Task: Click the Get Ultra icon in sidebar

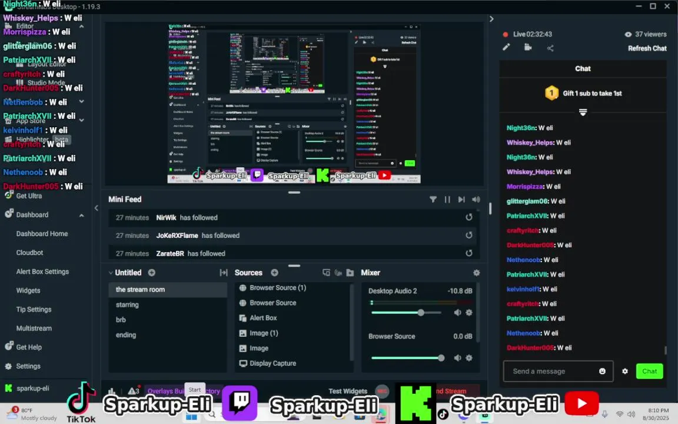Action: pyautogui.click(x=9, y=195)
